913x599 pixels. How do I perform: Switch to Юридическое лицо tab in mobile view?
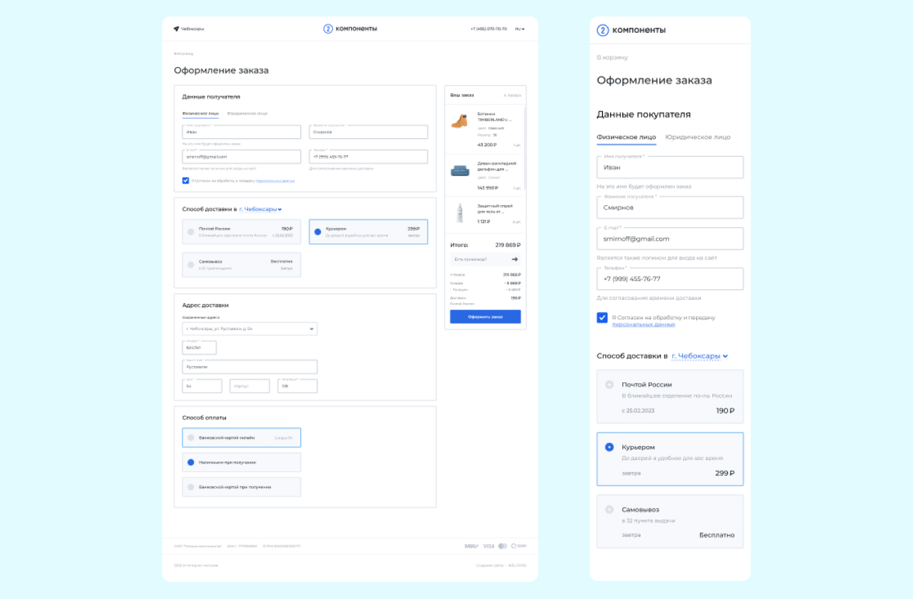[698, 137]
